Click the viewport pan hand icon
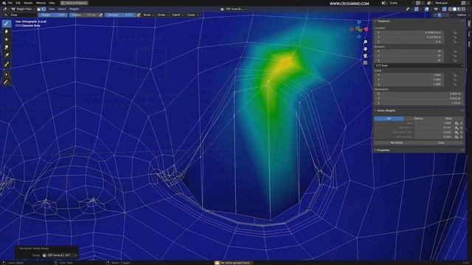 (x=365, y=49)
